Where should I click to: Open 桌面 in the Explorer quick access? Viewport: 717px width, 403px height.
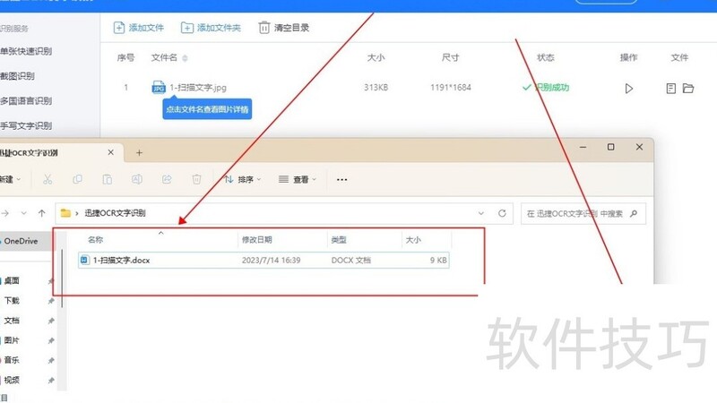point(12,280)
